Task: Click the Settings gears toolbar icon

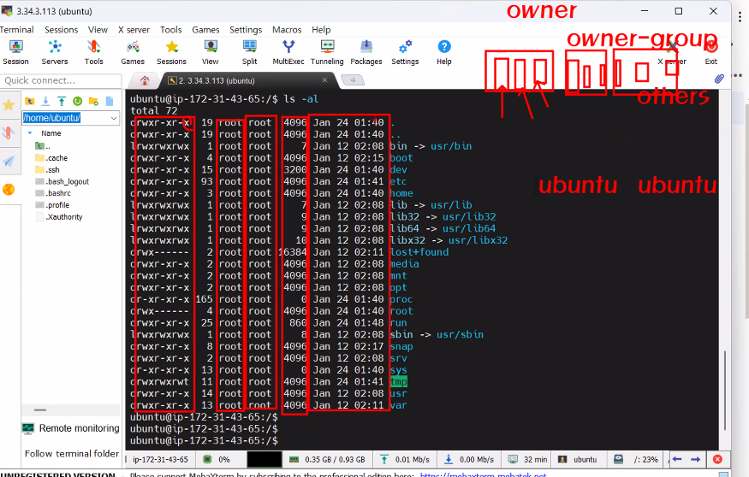Action: (x=405, y=52)
